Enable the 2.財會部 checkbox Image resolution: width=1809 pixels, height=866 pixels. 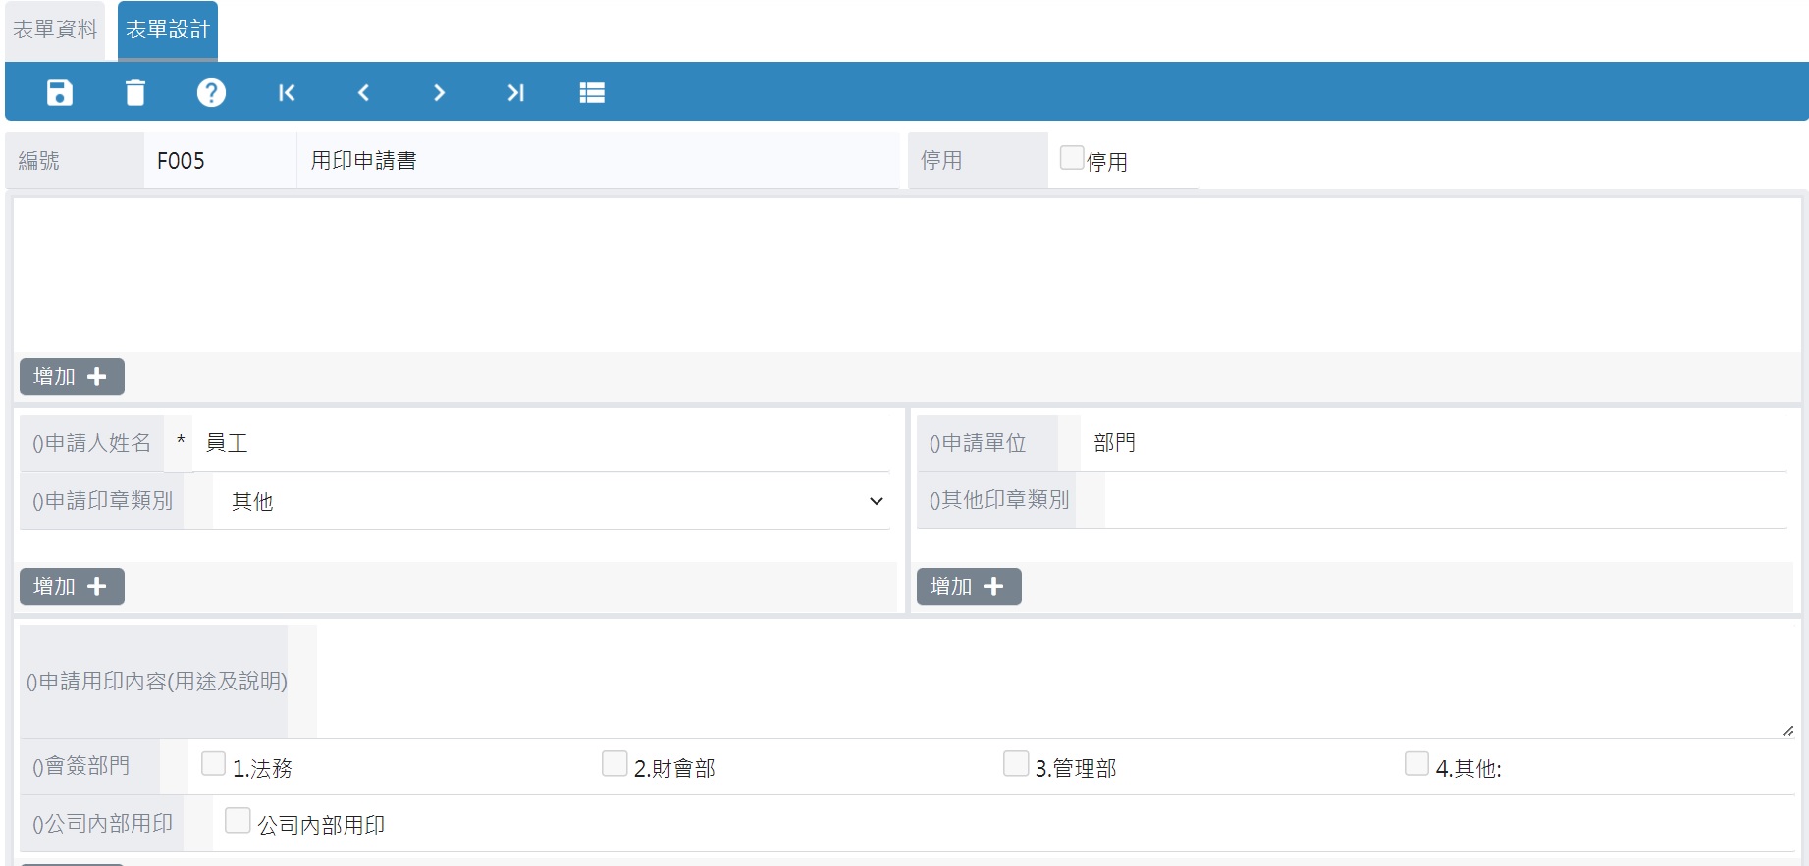pyautogui.click(x=614, y=764)
